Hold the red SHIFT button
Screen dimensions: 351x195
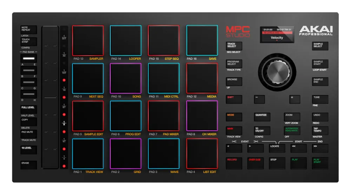pyautogui.click(x=234, y=99)
